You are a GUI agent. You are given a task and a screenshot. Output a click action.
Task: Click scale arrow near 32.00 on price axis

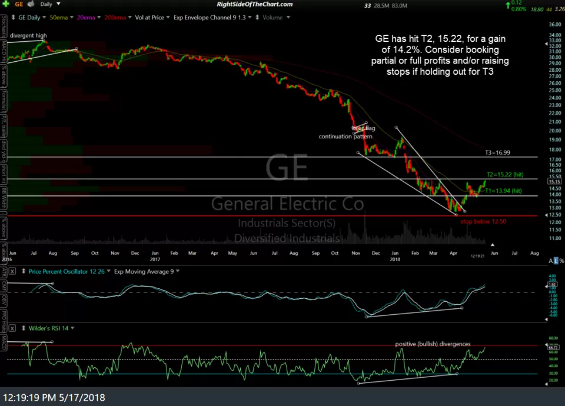click(x=546, y=44)
